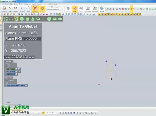Open the Select Device dropdown
Image resolution: width=156 pixels, height=116 pixels.
(55, 9)
